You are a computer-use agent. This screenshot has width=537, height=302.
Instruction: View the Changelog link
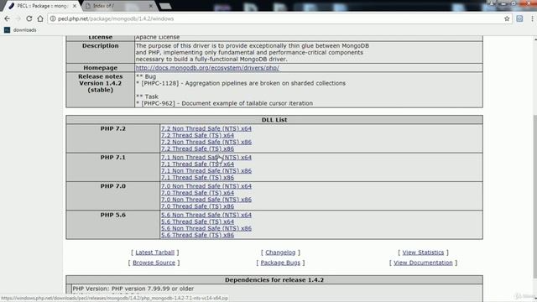coord(280,253)
